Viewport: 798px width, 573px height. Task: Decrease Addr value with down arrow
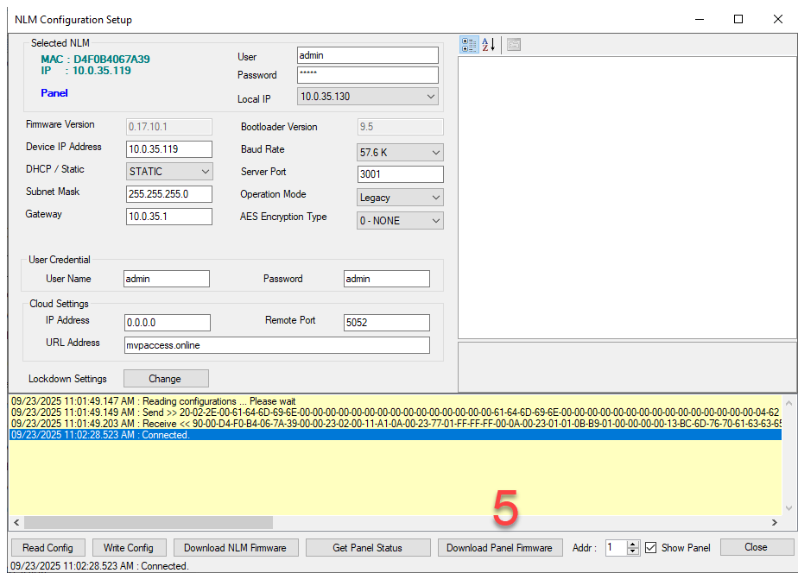point(633,551)
